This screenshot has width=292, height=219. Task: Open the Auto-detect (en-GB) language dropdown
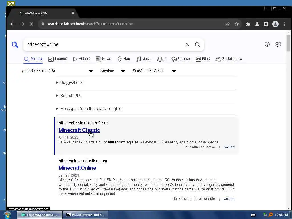coord(57,71)
